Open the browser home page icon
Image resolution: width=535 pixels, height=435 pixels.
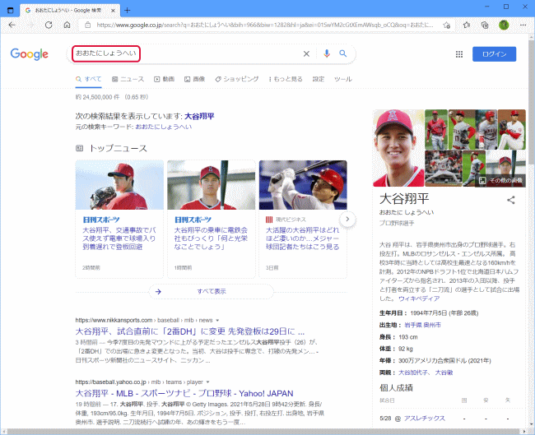tap(67, 25)
